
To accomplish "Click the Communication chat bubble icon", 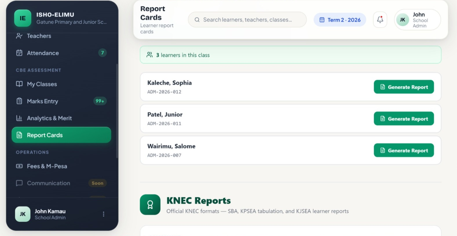I will (x=19, y=183).
